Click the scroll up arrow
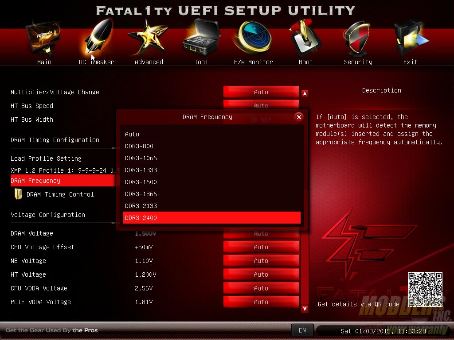The height and width of the screenshot is (340, 454). tap(305, 93)
